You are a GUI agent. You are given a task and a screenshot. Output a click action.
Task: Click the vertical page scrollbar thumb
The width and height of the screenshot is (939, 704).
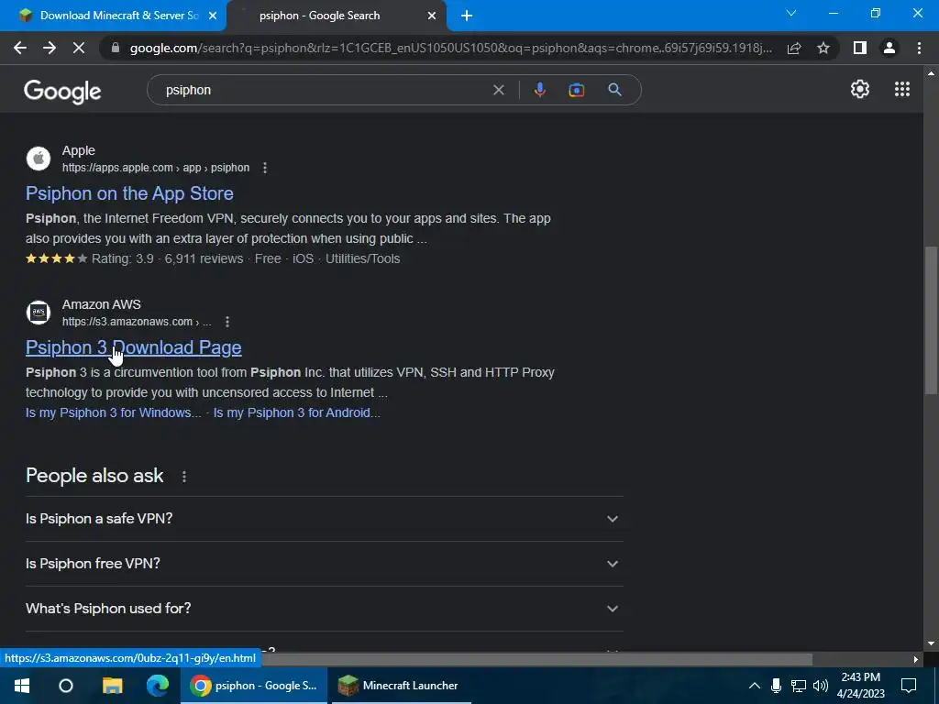click(931, 320)
